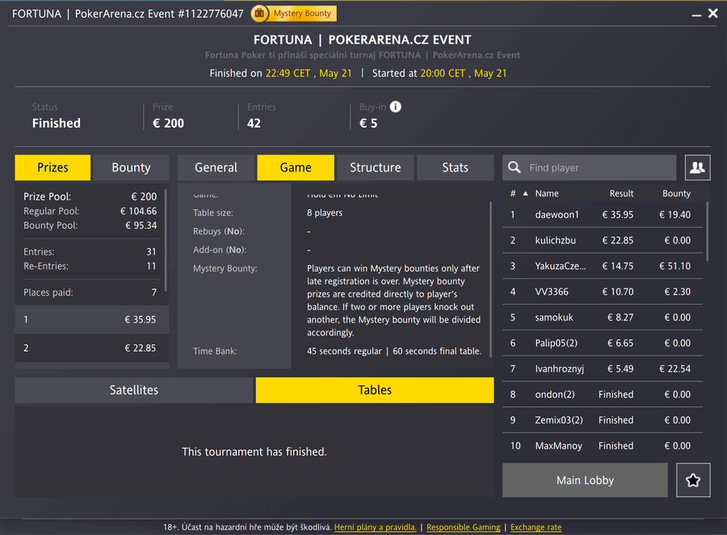Switch to the Satellites tab

134,390
